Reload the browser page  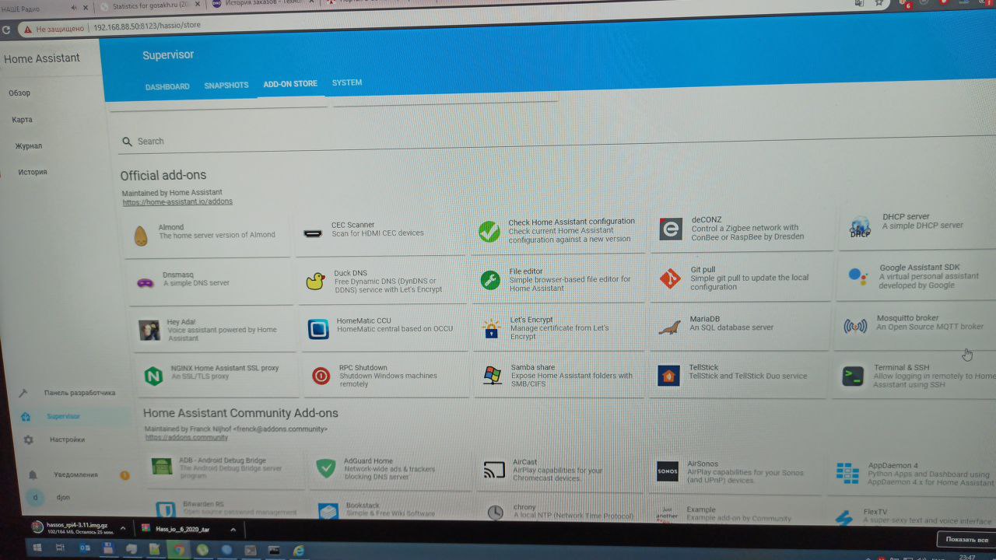[5, 30]
